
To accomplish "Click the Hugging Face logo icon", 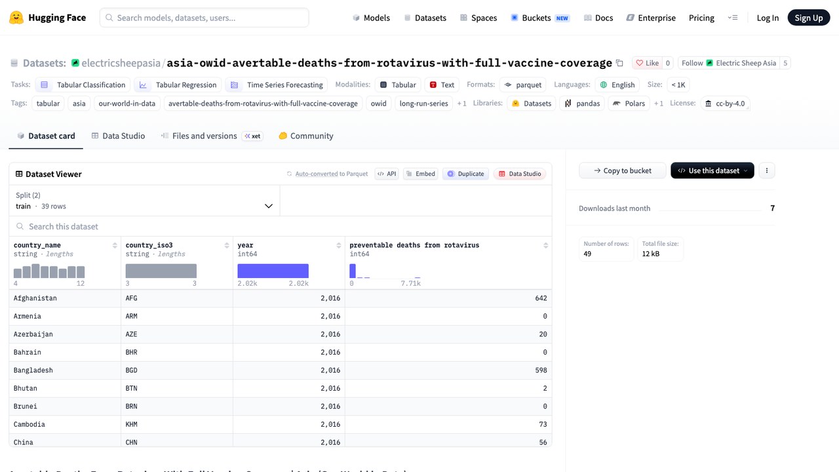I will click(x=16, y=18).
